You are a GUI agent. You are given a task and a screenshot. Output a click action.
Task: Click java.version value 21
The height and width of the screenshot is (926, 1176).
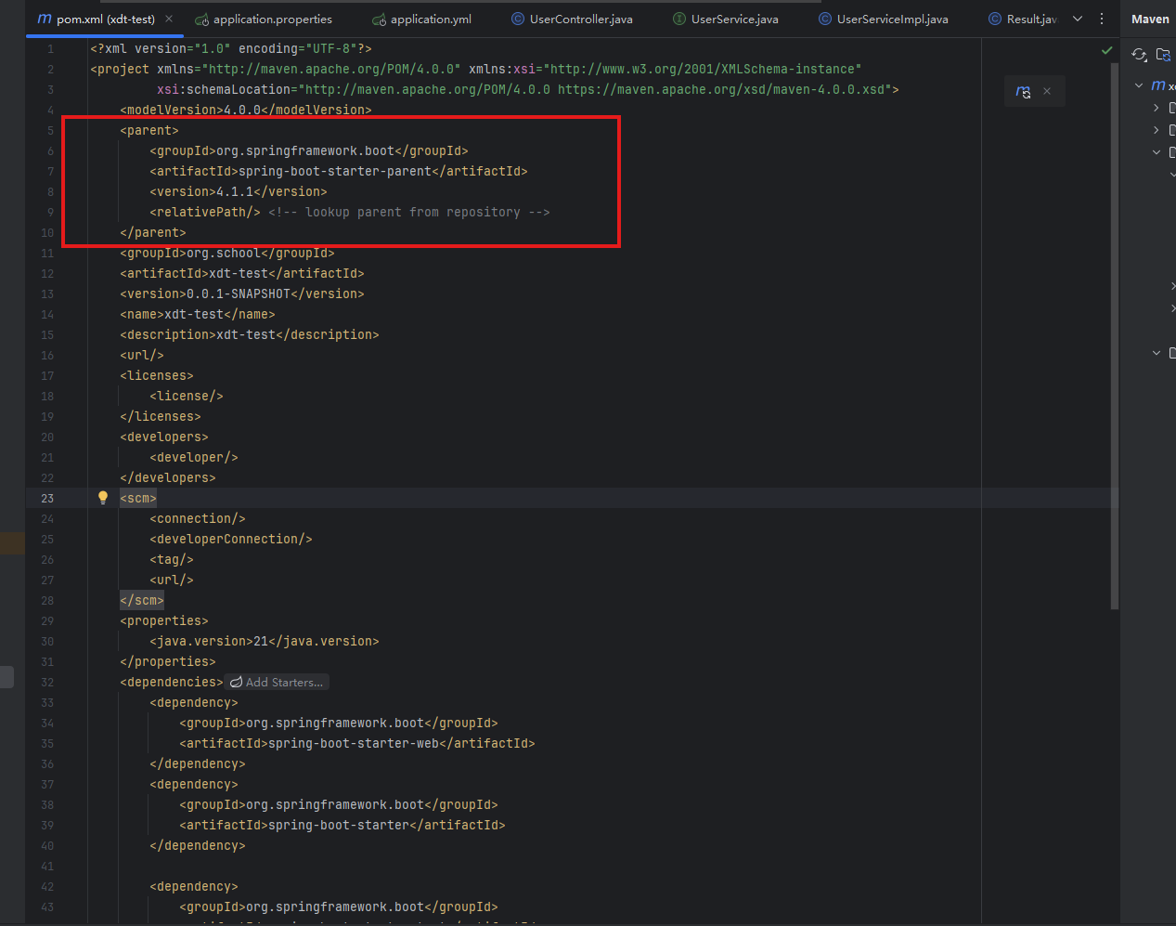click(261, 641)
